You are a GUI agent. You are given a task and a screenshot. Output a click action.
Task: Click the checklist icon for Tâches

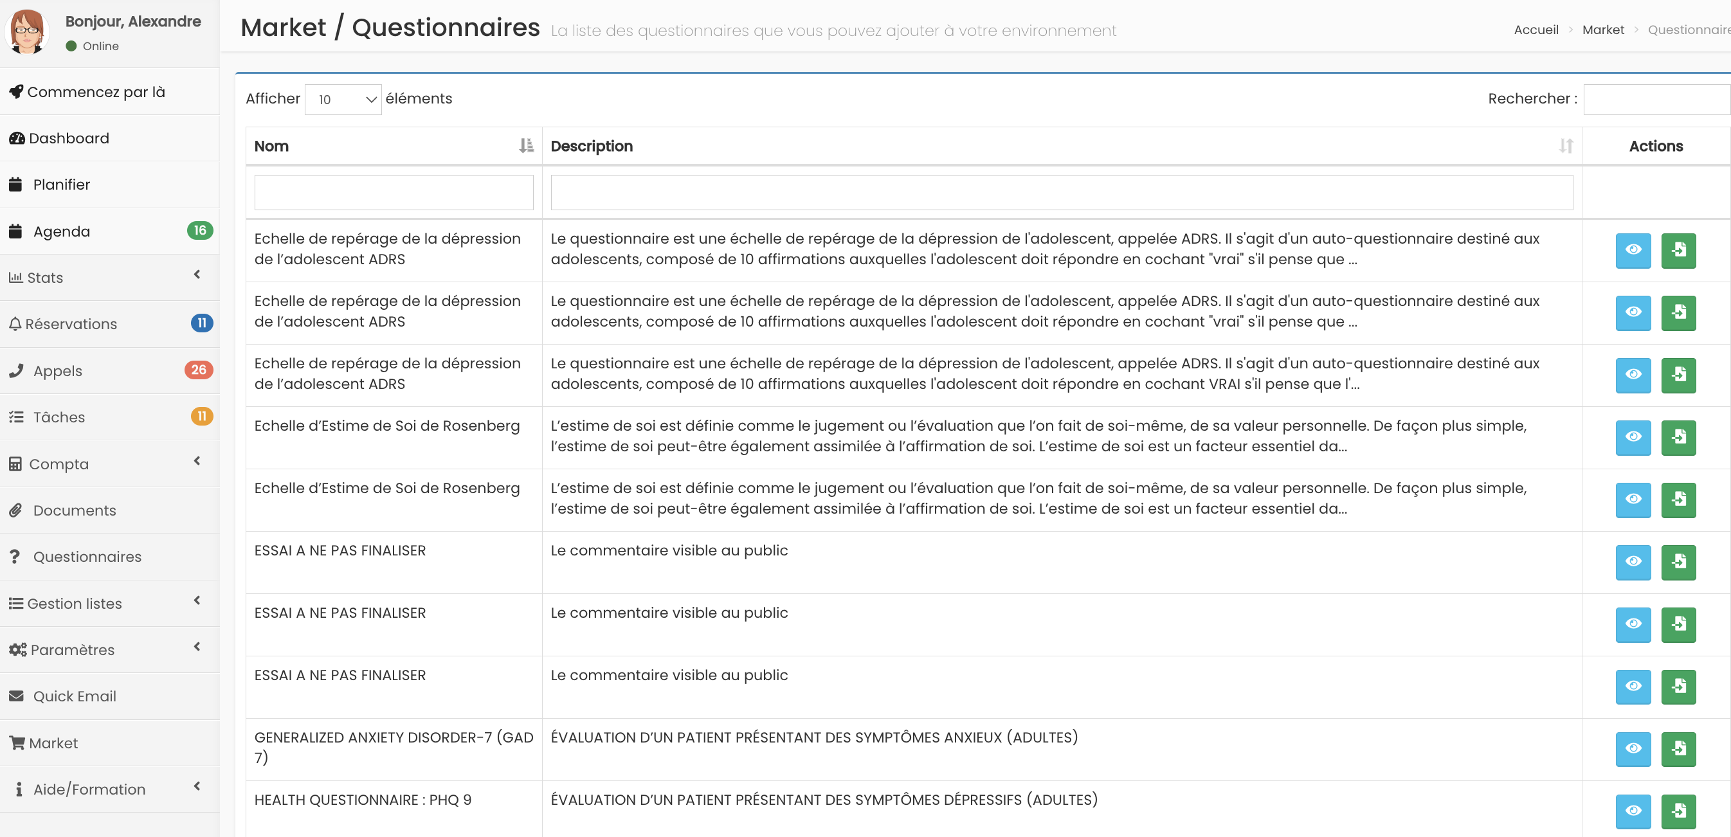[16, 417]
